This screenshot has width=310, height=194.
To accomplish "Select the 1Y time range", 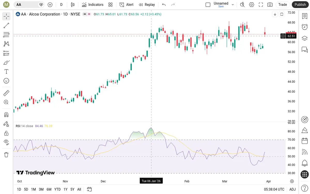I will (66, 189).
